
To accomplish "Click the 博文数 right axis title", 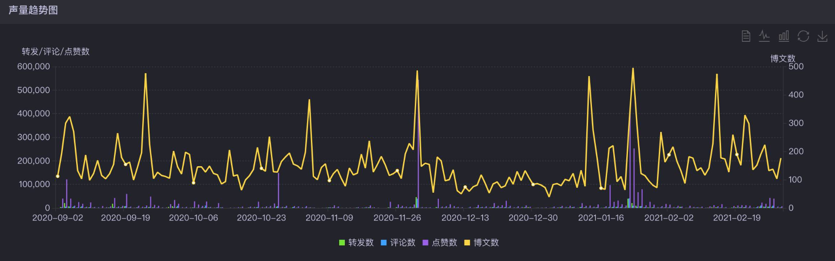I will click(x=783, y=59).
